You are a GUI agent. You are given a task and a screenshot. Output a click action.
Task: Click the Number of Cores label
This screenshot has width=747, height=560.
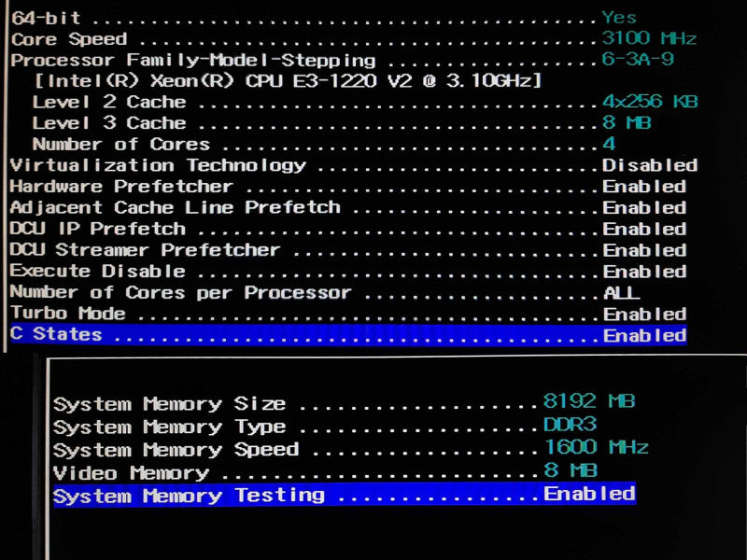[121, 144]
